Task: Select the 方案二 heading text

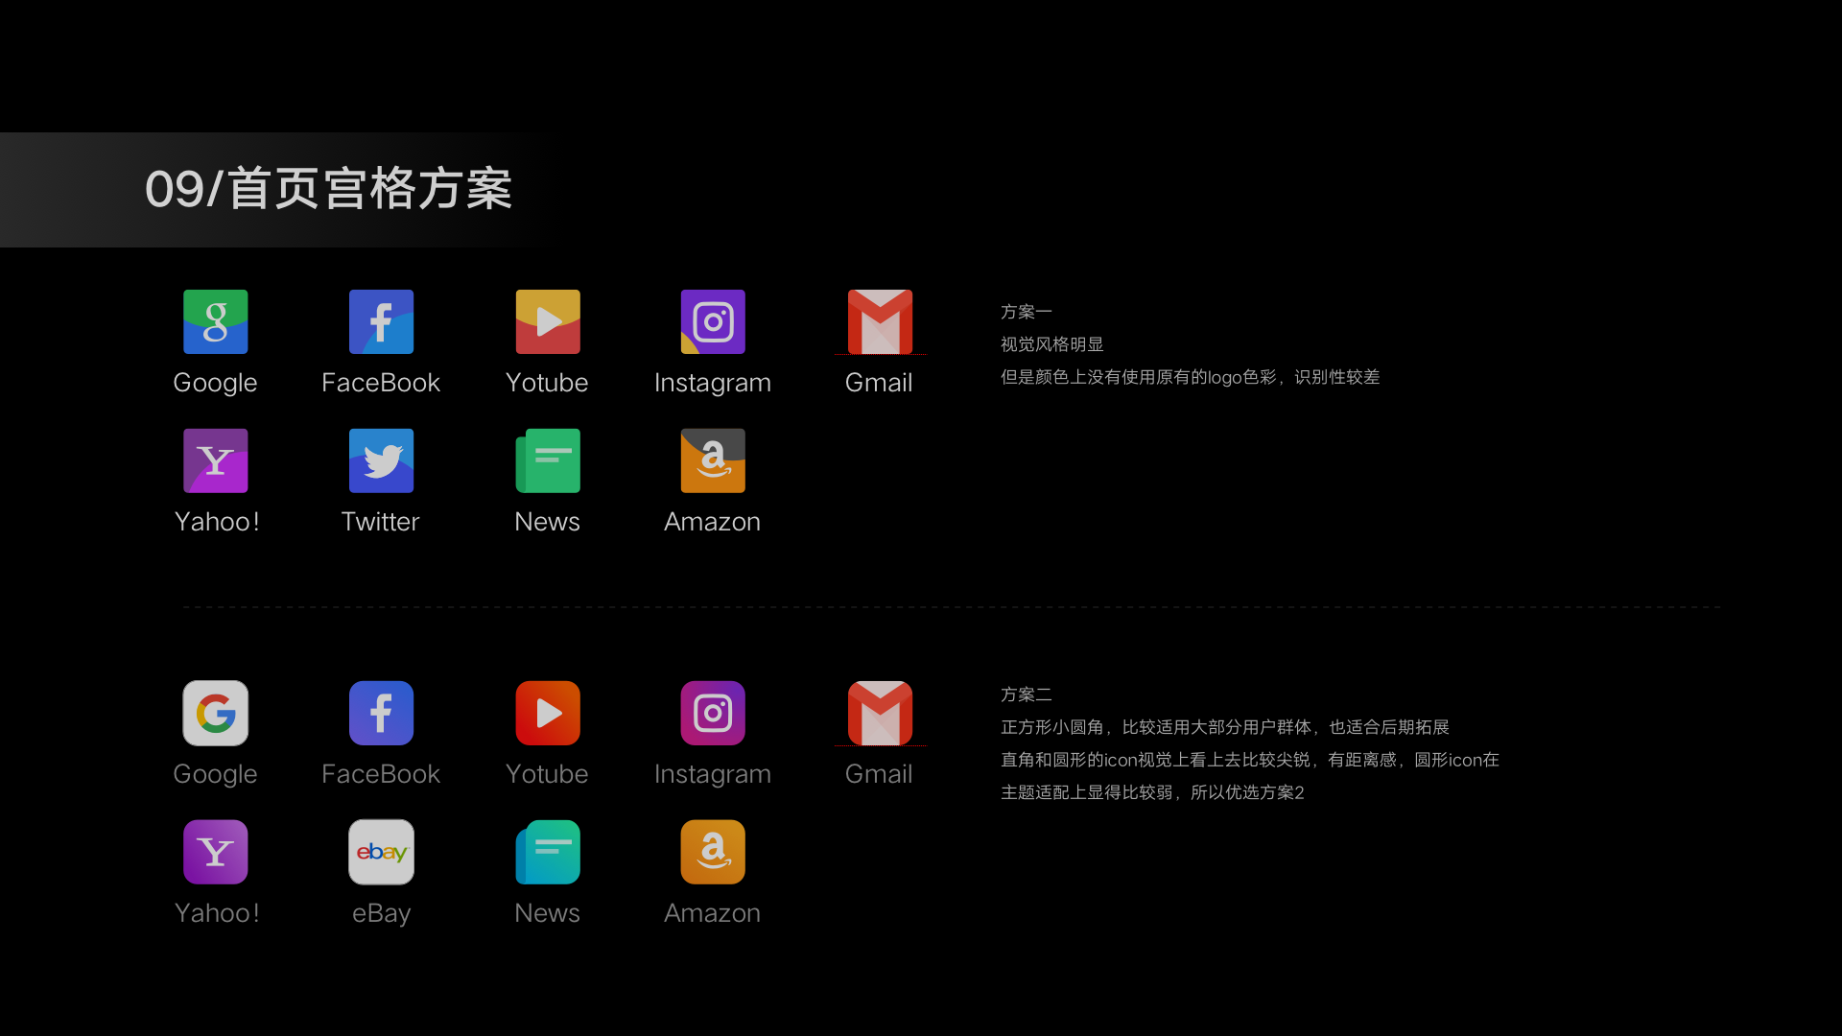Action: [x=1027, y=695]
